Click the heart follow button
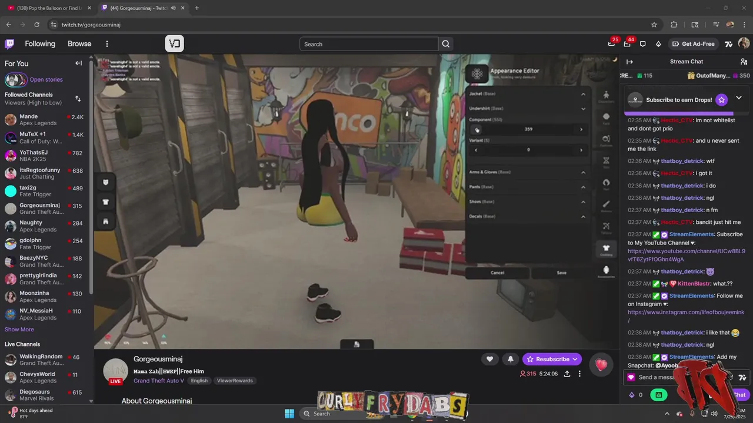Viewport: 753px width, 423px height. tap(489, 359)
